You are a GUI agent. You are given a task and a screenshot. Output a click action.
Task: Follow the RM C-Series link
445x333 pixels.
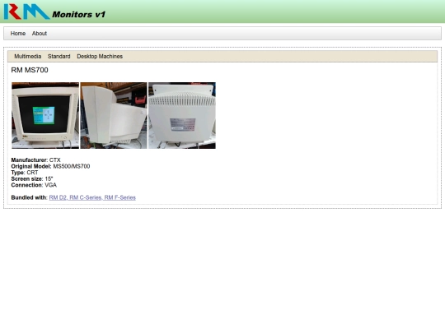click(86, 197)
